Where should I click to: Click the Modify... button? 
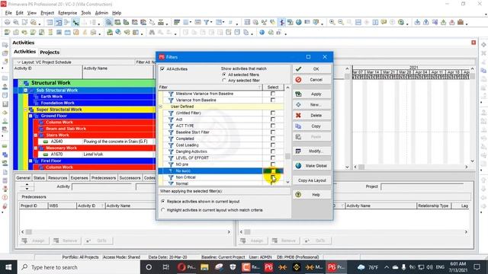tap(312, 151)
